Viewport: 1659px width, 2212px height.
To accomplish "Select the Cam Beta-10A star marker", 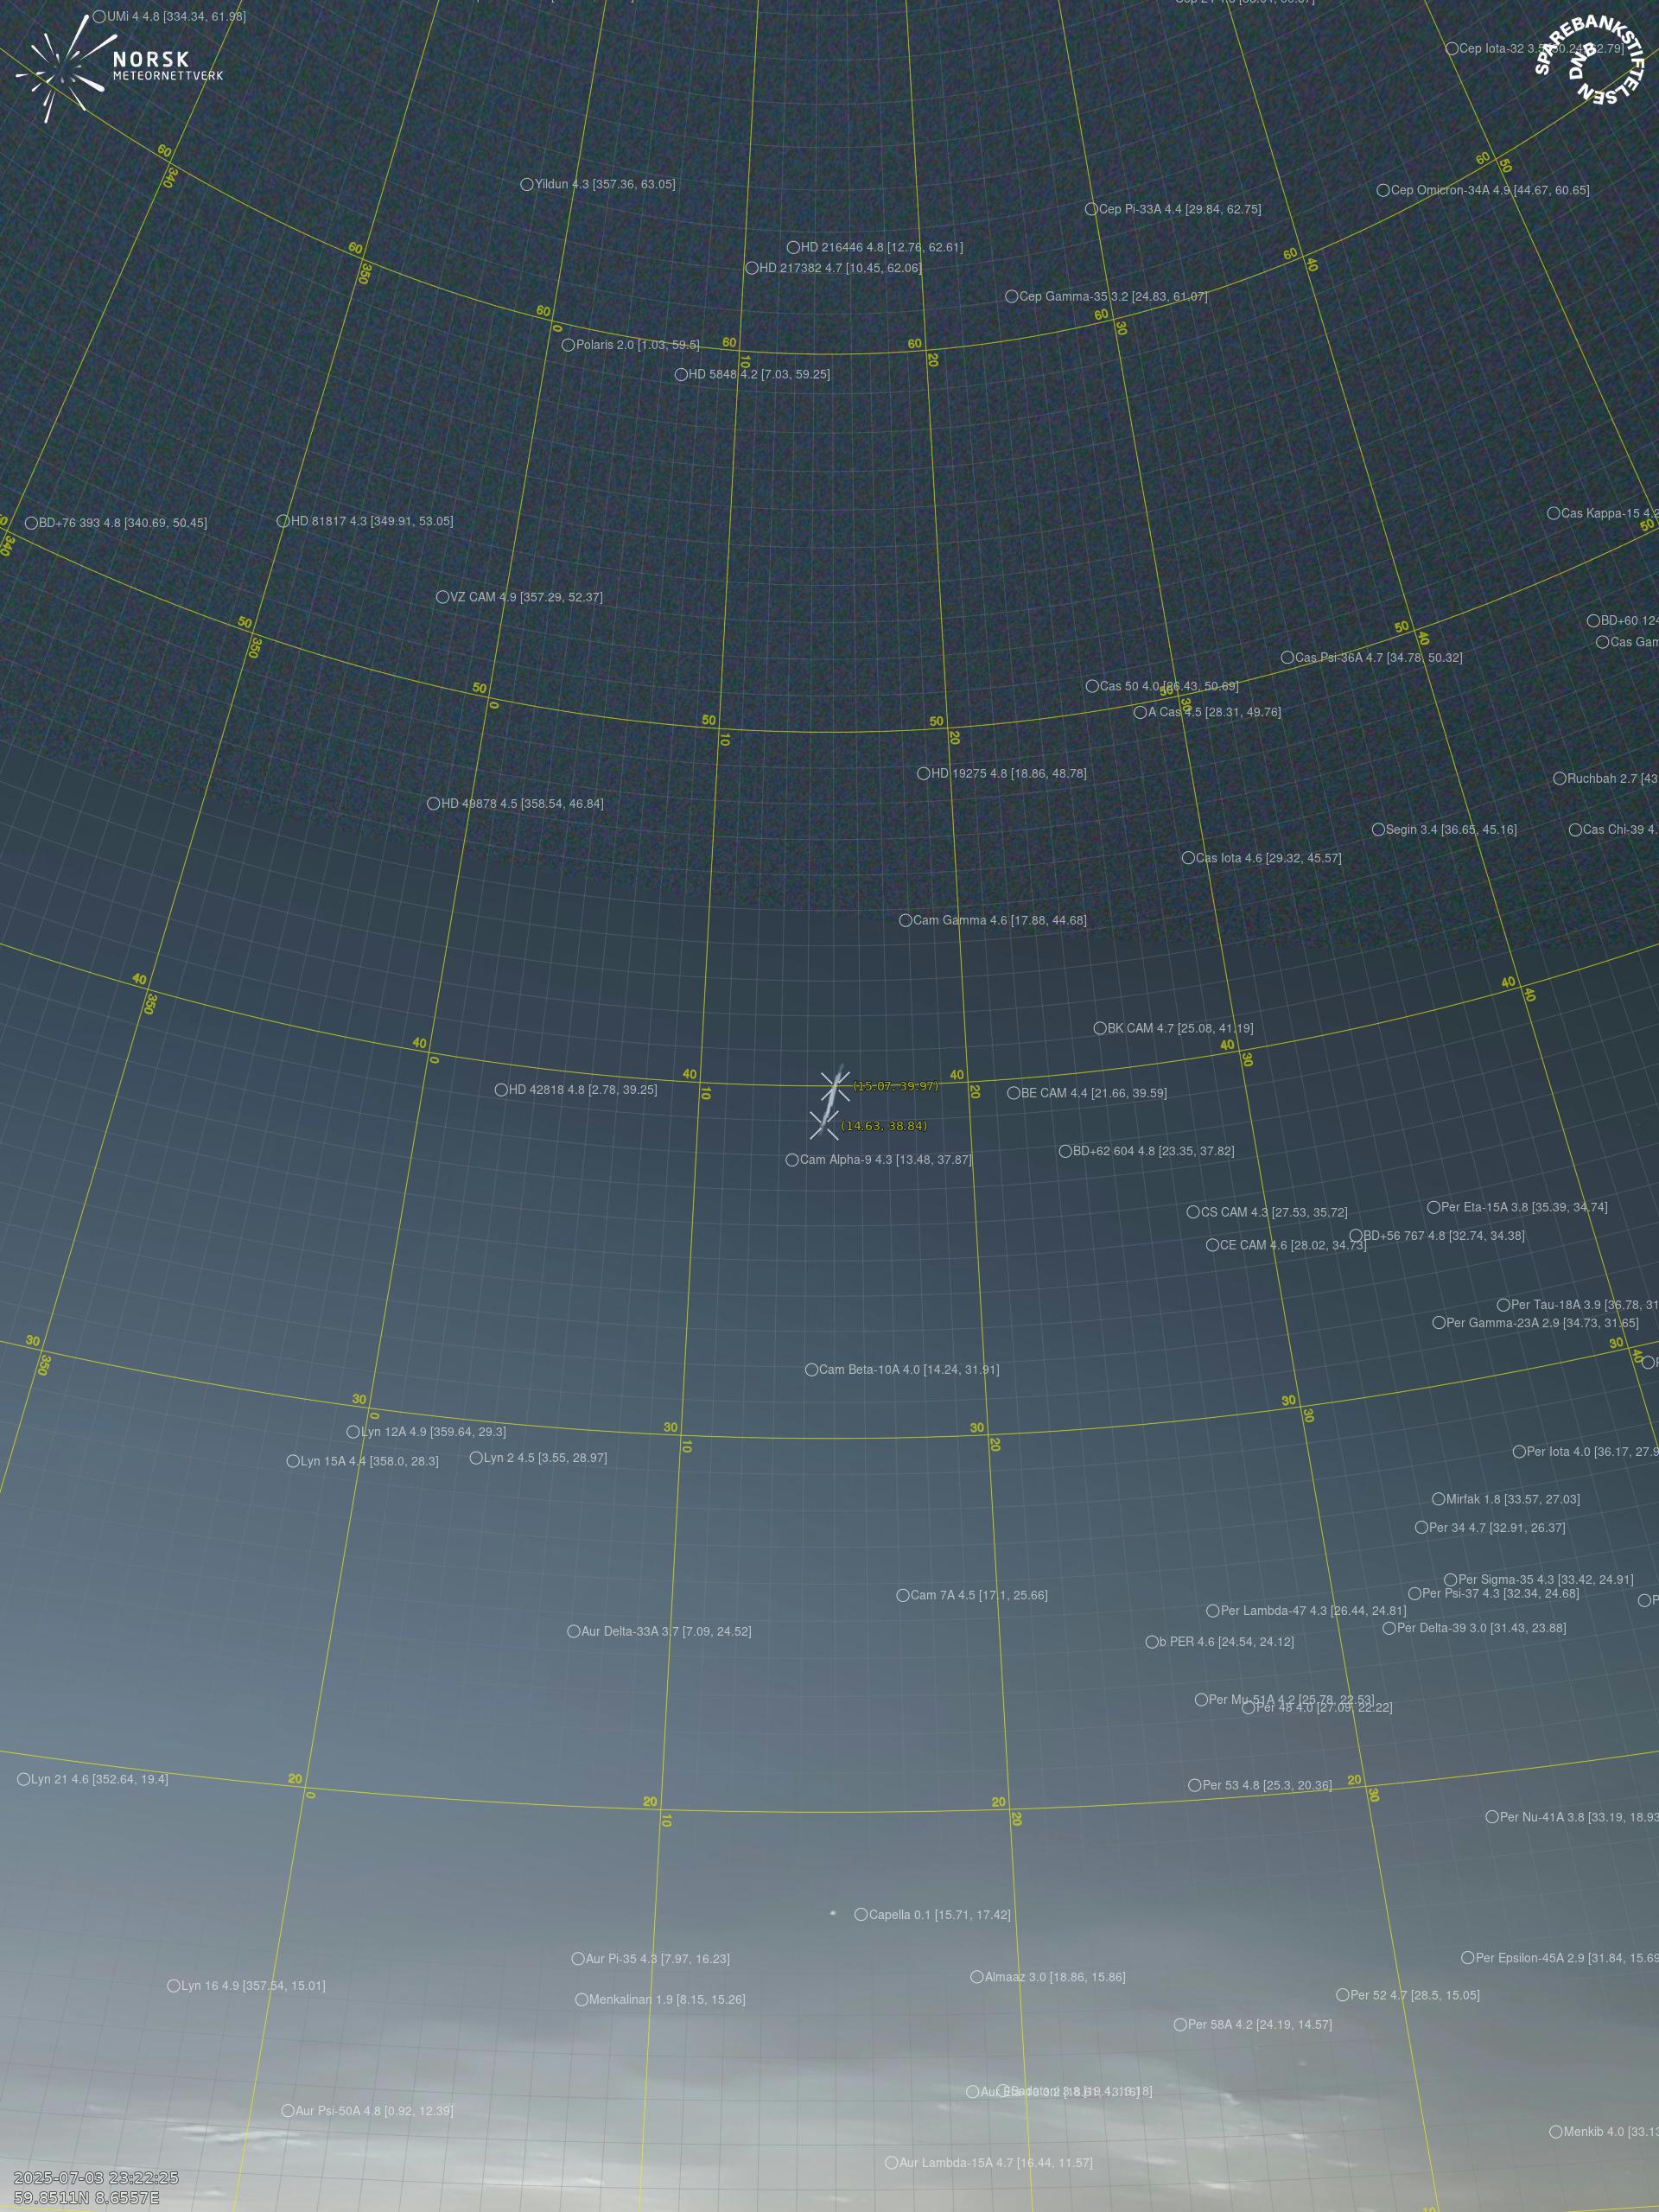I will pyautogui.click(x=811, y=1370).
